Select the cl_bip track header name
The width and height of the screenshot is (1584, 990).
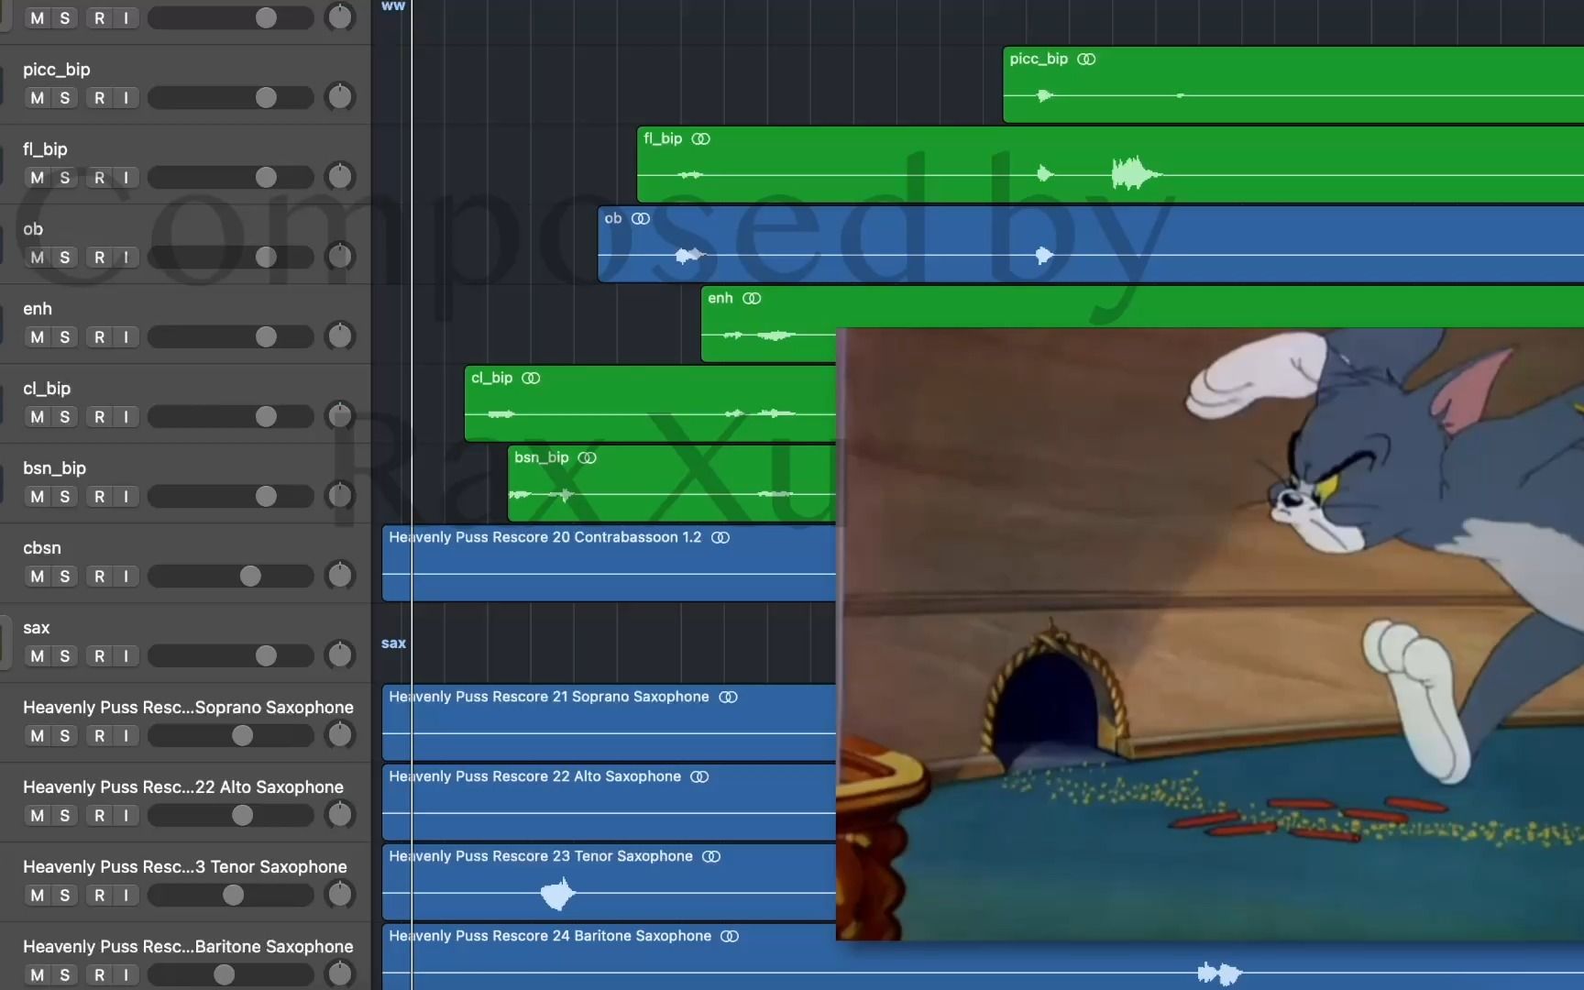click(47, 388)
